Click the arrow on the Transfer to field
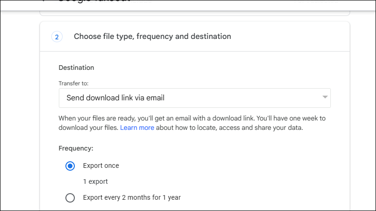376x211 pixels. (x=325, y=98)
